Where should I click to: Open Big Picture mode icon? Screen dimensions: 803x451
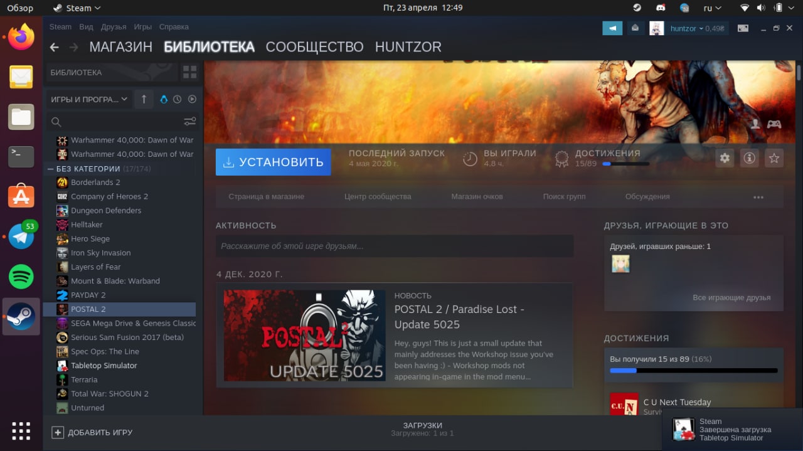[743, 28]
